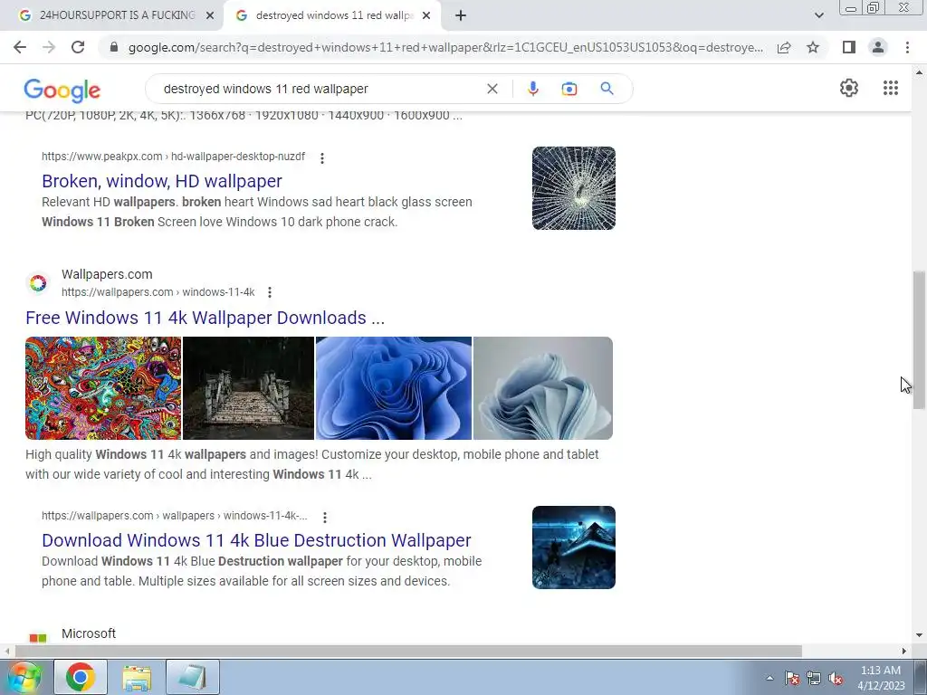Image resolution: width=927 pixels, height=695 pixels.
Task: Open the notepad app in taskbar
Action: [193, 677]
